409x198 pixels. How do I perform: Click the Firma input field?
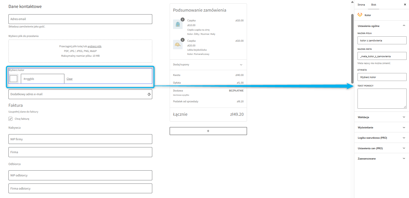80,152
